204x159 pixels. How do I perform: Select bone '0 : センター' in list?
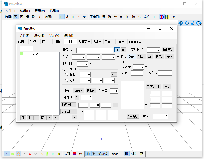click(x=40, y=53)
